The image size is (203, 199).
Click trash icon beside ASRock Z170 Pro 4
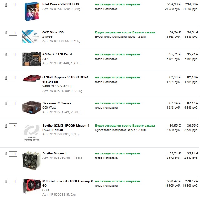(6, 55)
